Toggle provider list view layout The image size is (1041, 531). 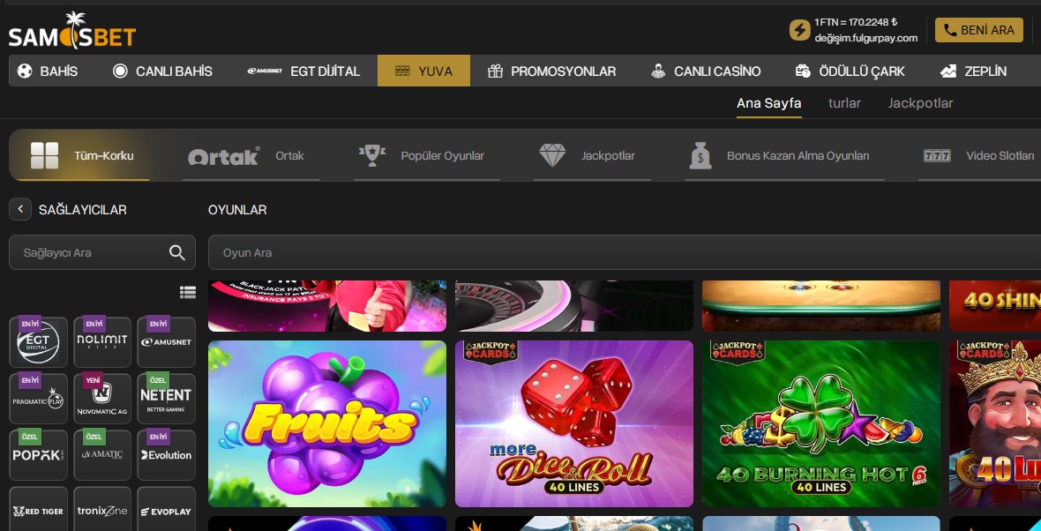(187, 293)
